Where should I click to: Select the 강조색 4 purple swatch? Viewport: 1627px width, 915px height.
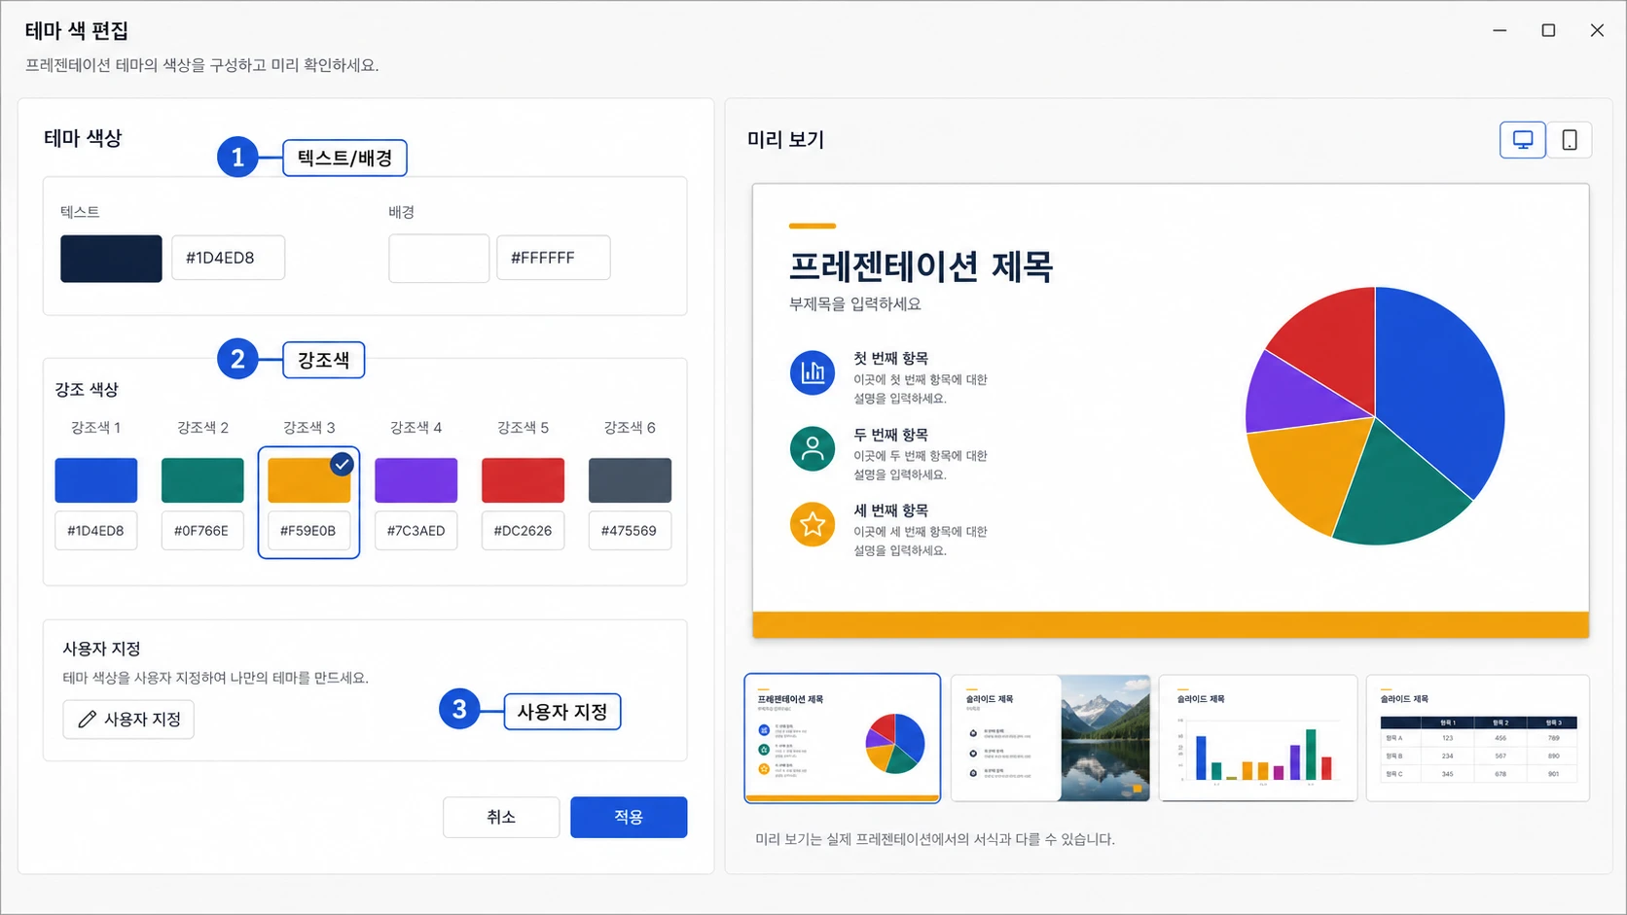tap(416, 480)
